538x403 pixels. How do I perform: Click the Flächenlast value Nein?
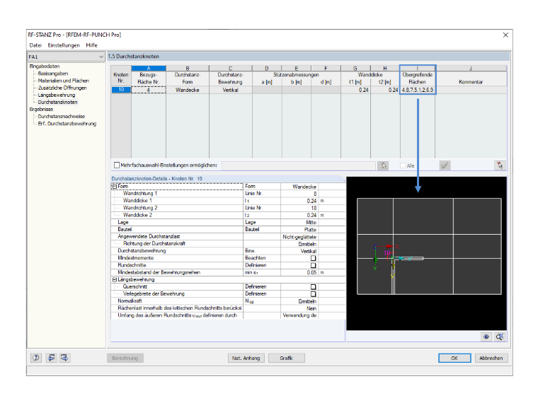pos(299,308)
